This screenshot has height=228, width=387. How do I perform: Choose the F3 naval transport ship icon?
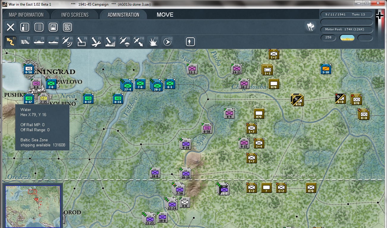39,42
